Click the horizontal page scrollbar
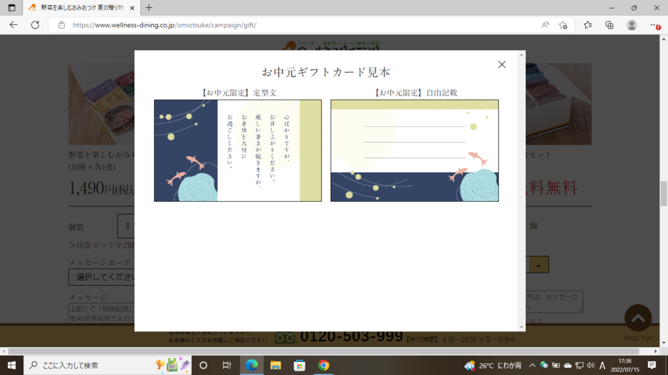Image resolution: width=668 pixels, height=375 pixels. point(324,352)
